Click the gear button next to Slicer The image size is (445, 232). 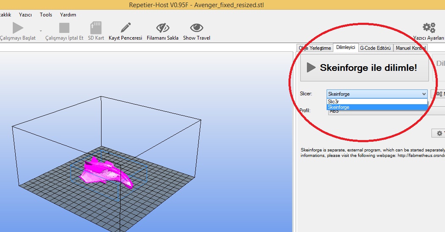click(x=438, y=94)
